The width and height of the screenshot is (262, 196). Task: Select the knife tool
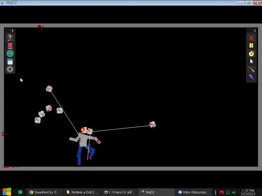(x=251, y=69)
